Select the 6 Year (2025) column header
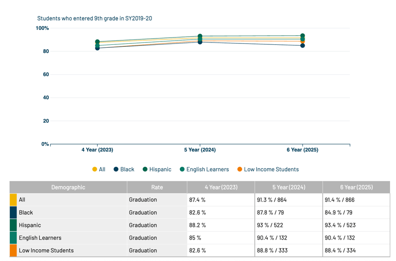This screenshot has width=396, height=261. pyautogui.click(x=356, y=187)
